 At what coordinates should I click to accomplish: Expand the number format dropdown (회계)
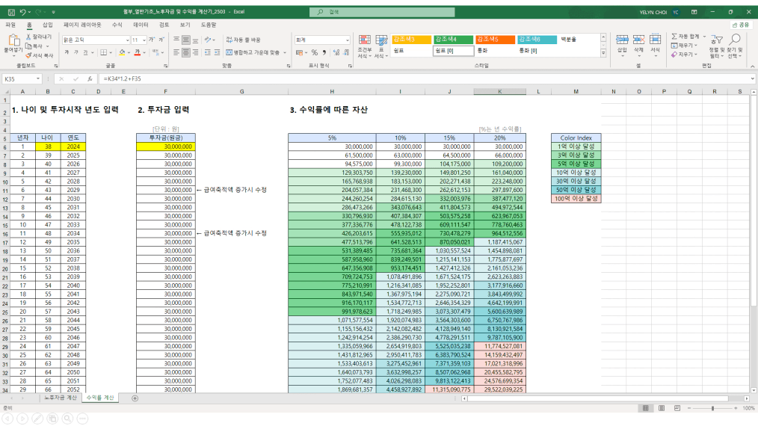click(347, 40)
